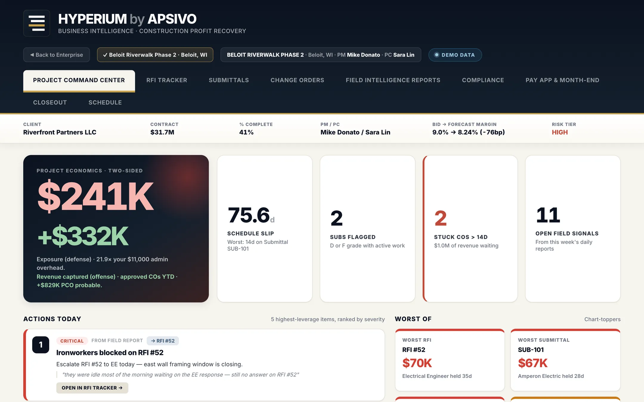Click the RFI #52 link chip
Screen dimensions: 644x402
tap(163, 341)
